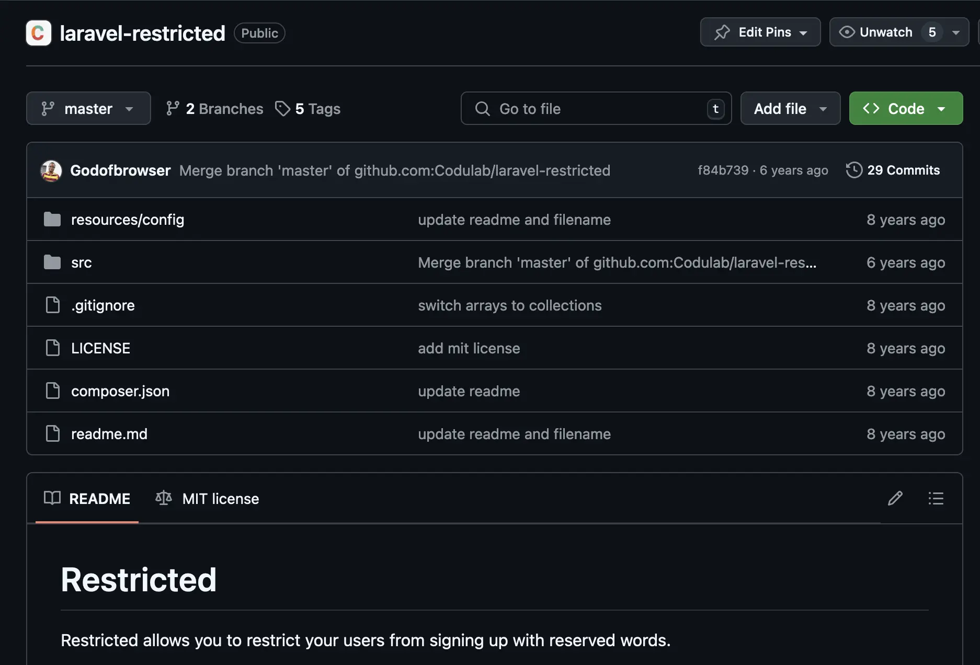Open the 29 Commits history
The height and width of the screenshot is (665, 980).
tap(893, 170)
